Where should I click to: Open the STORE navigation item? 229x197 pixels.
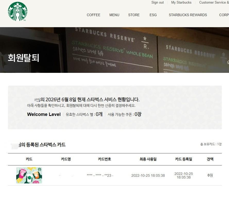(x=134, y=15)
